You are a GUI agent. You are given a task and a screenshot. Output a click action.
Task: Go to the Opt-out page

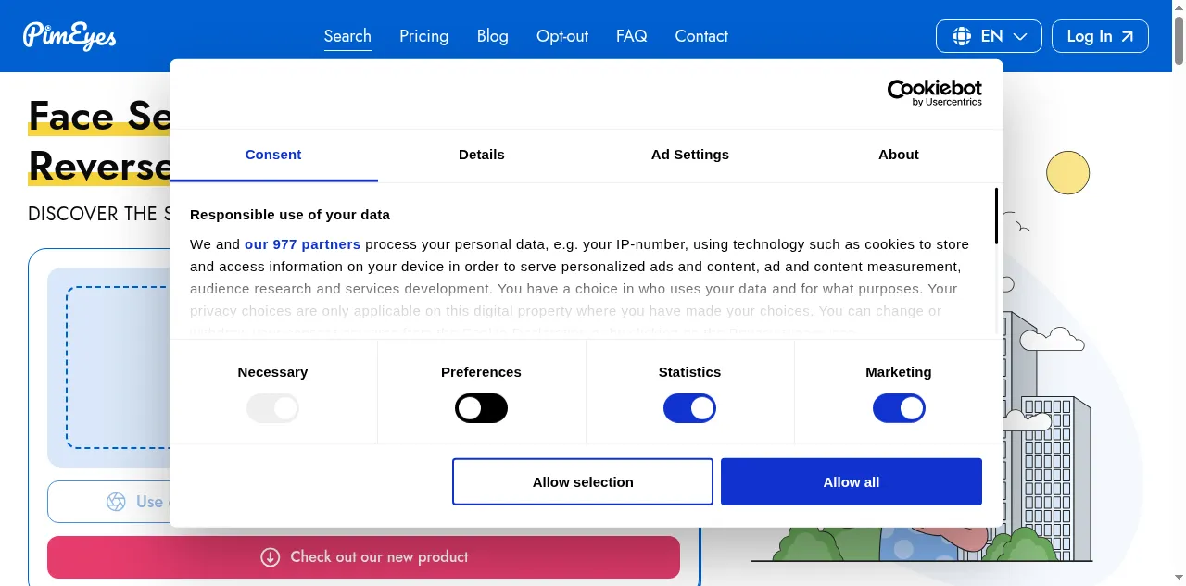pos(562,36)
